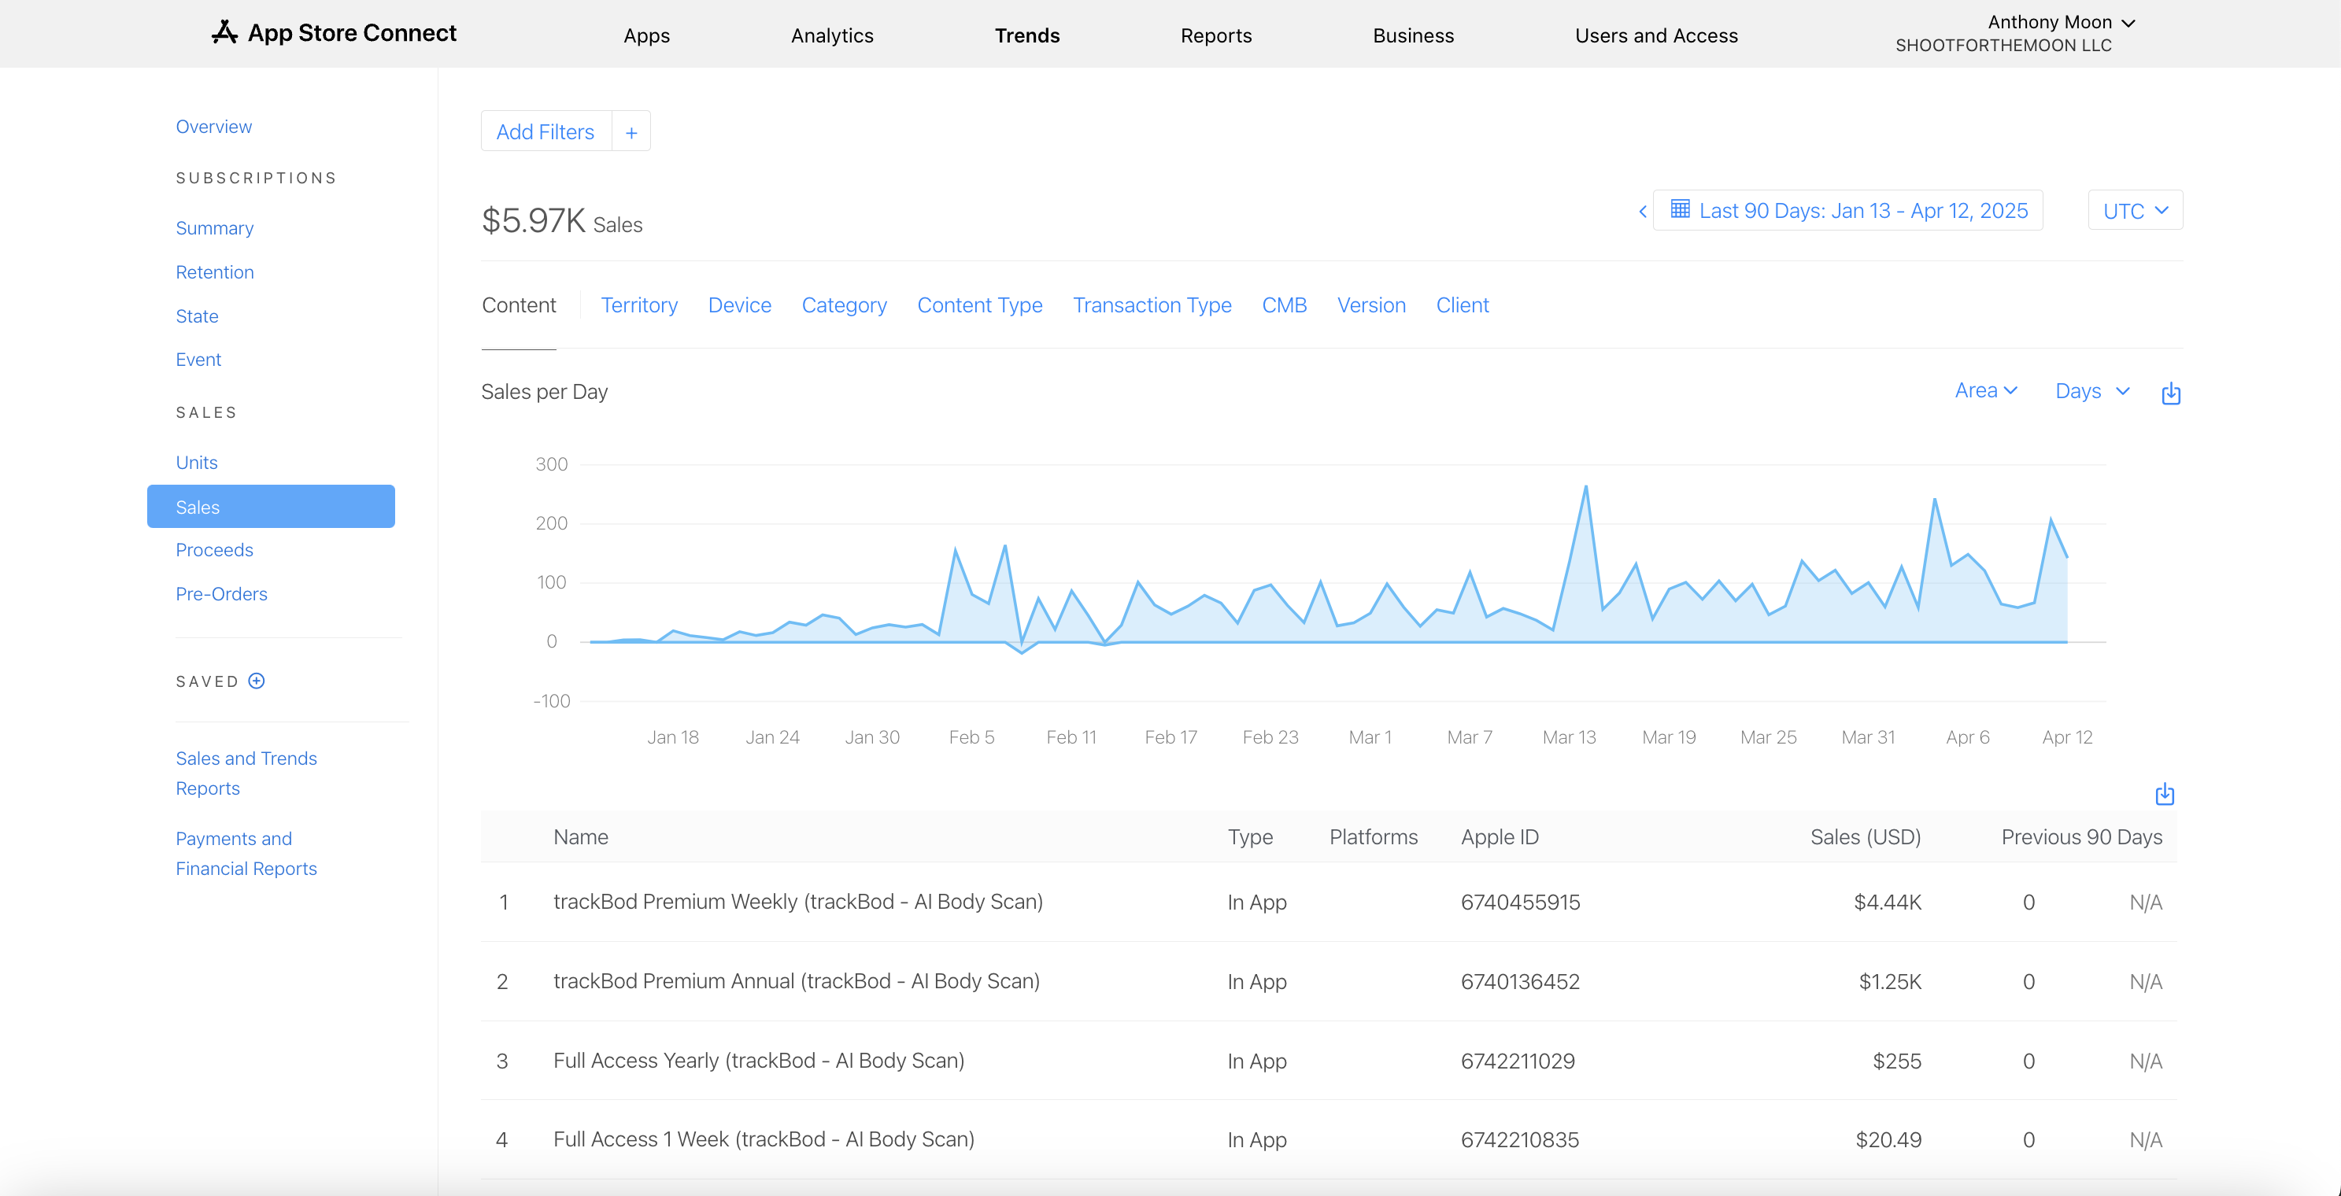
Task: Open the Business menu
Action: 1413,35
